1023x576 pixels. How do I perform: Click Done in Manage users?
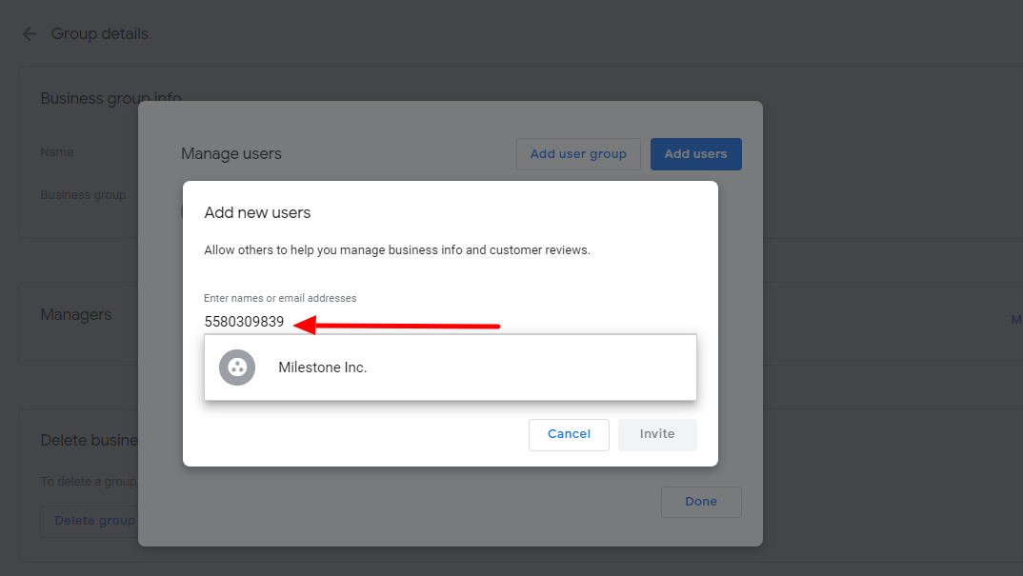click(701, 502)
